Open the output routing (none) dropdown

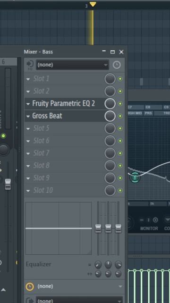point(79,300)
